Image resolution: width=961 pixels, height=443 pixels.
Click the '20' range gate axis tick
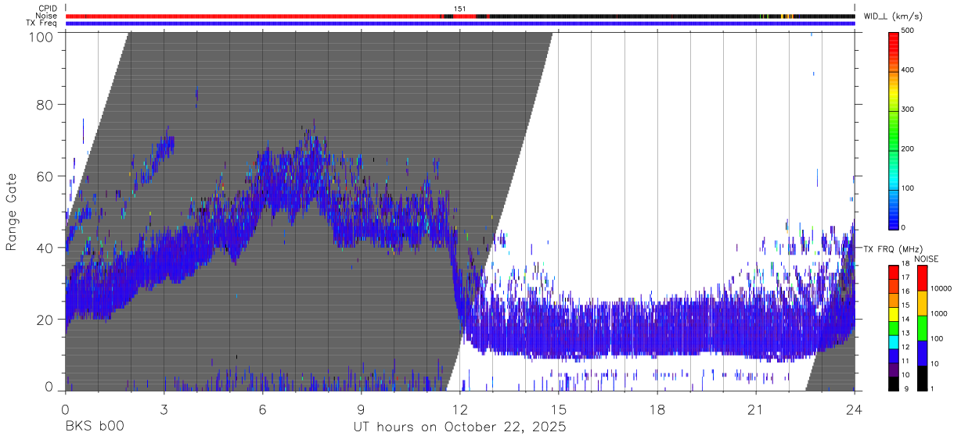pos(46,320)
